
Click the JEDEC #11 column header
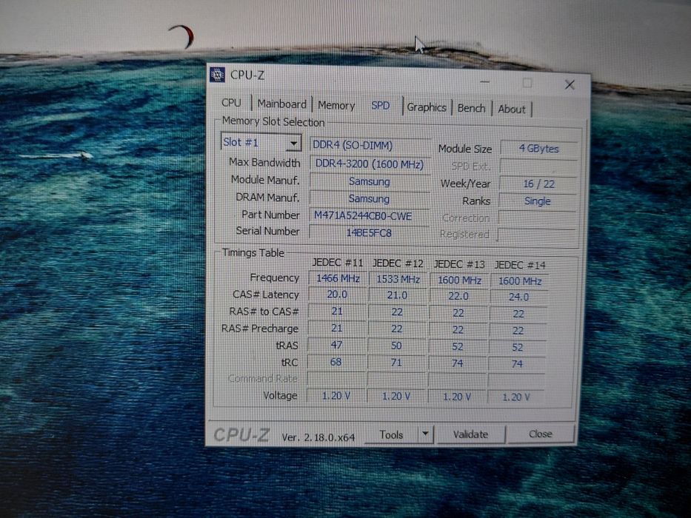(x=338, y=263)
